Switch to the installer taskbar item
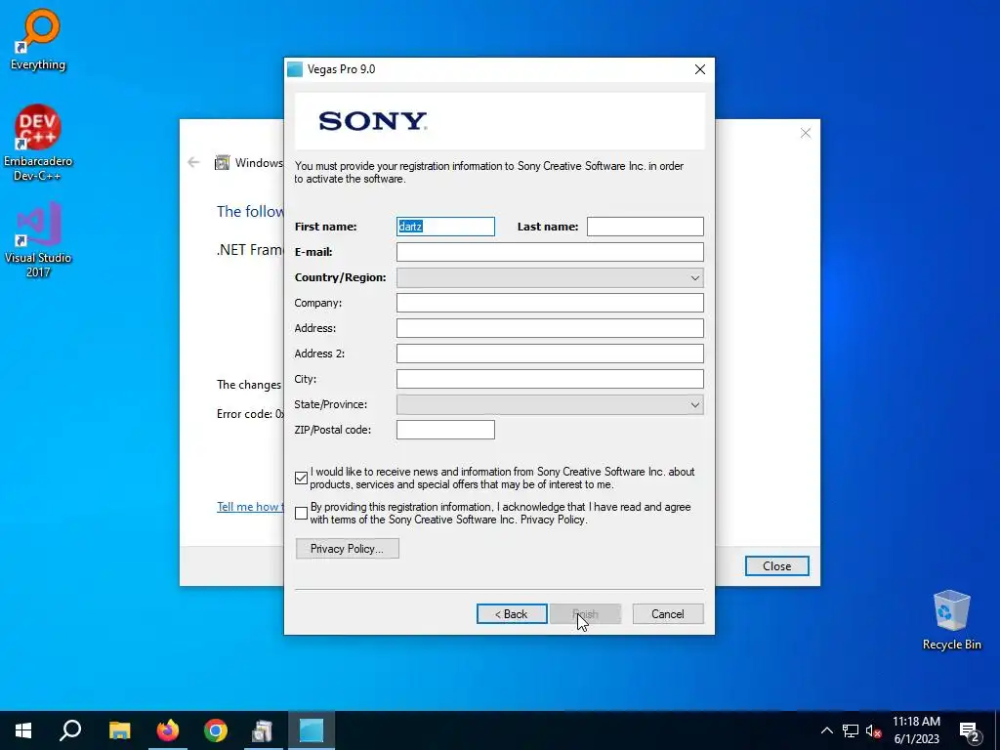1000x750 pixels. click(x=263, y=730)
